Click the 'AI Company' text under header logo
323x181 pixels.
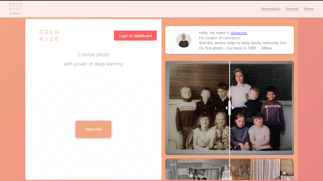coord(15,14)
